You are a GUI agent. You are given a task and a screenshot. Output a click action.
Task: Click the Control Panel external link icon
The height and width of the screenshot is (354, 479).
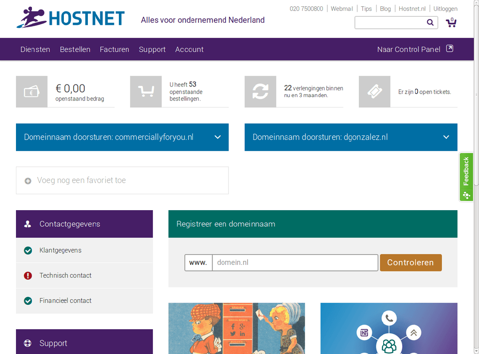coord(450,48)
